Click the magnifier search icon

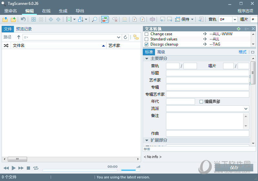pyautogui.click(x=94, y=19)
